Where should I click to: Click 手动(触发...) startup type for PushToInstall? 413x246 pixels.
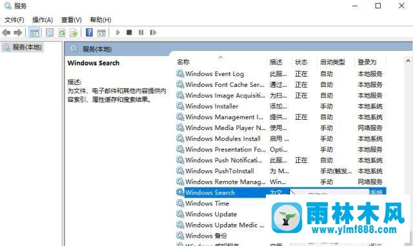[x=336, y=171]
